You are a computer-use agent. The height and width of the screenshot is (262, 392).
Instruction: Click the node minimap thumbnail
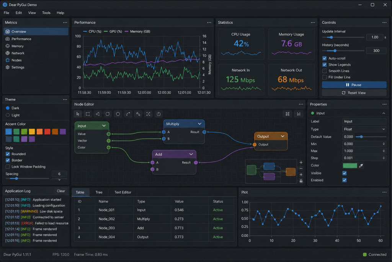(271, 171)
